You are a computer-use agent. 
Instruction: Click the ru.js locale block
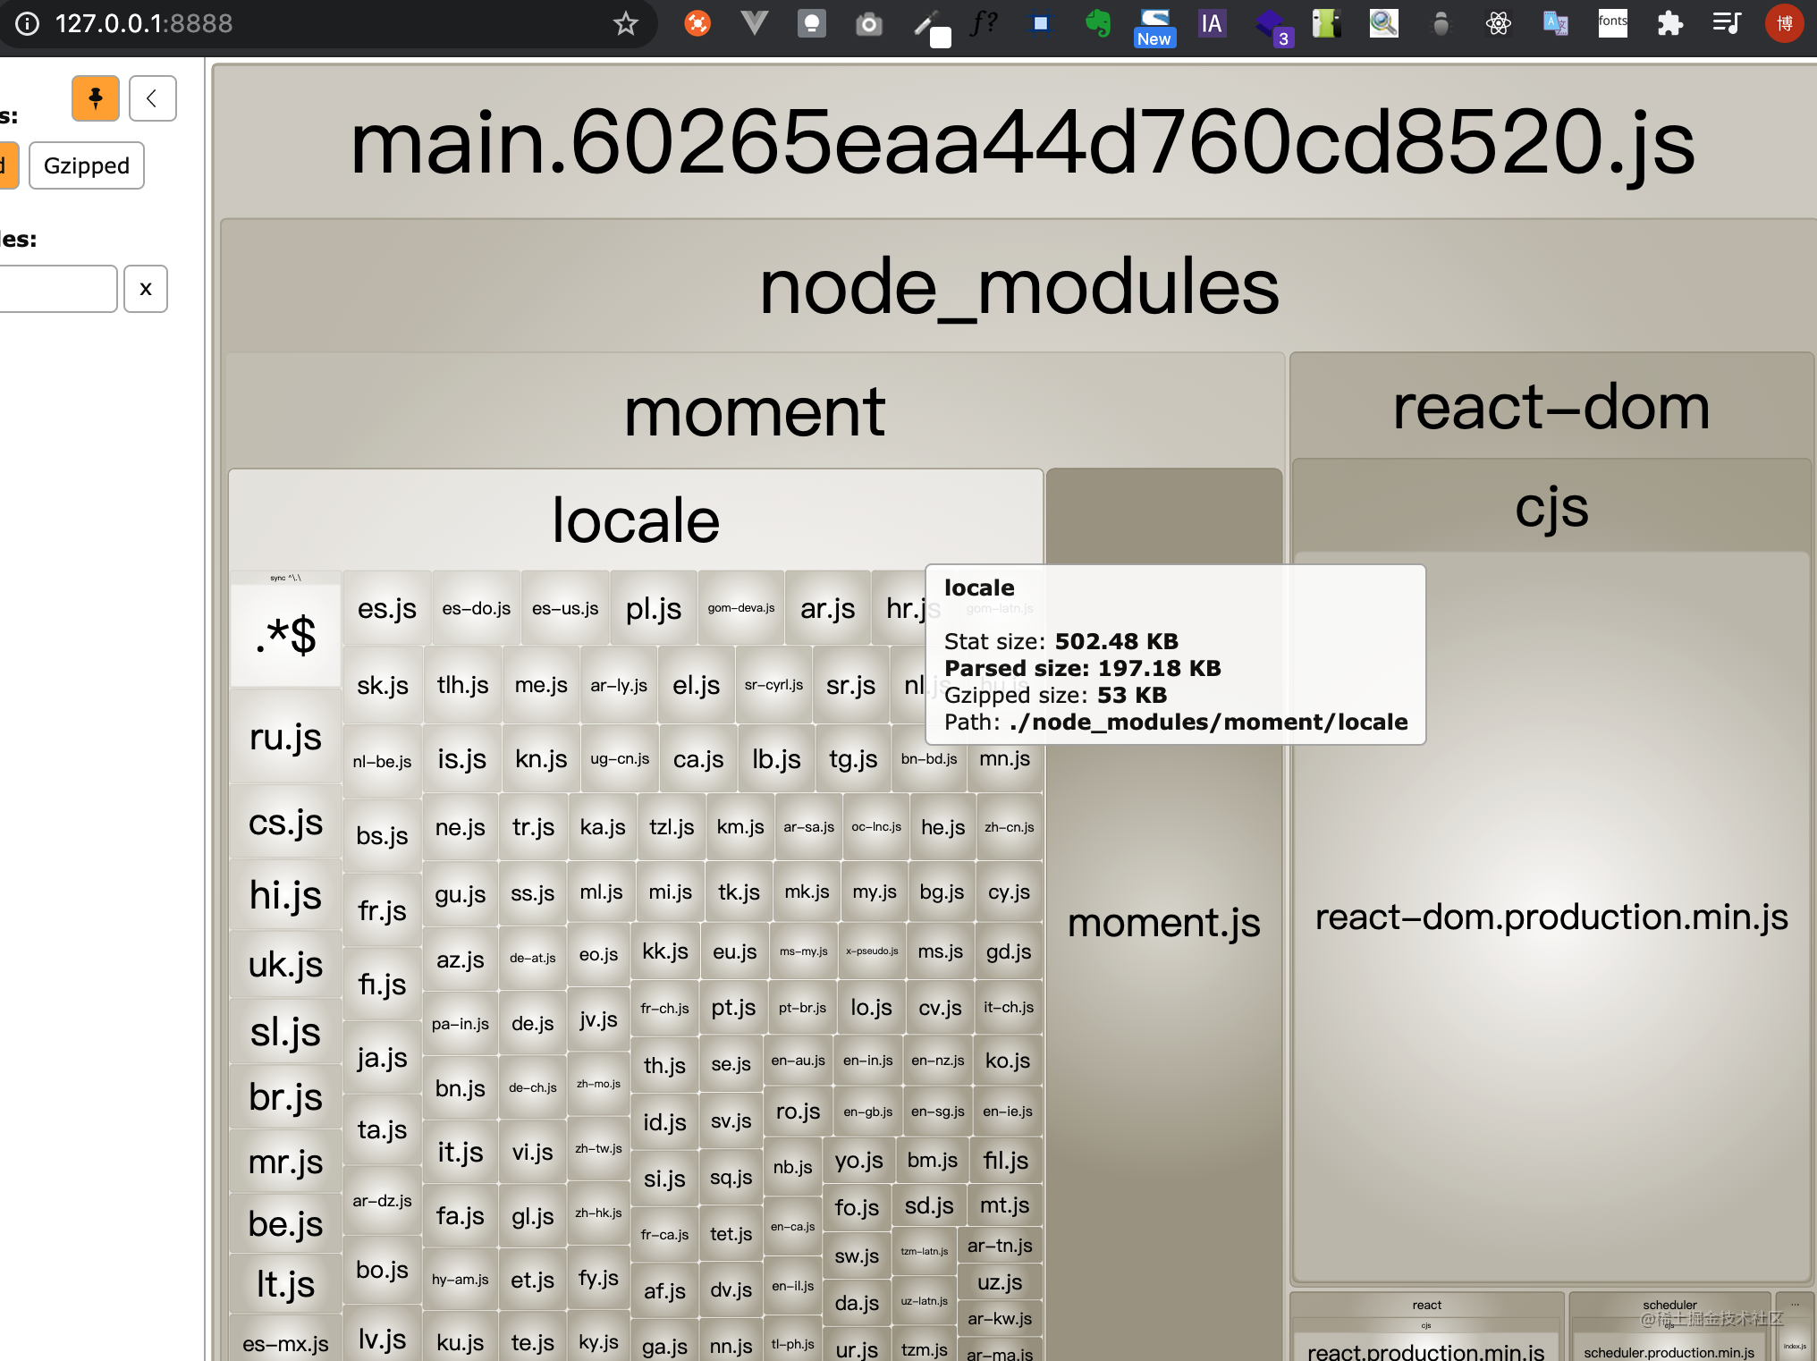click(x=285, y=738)
